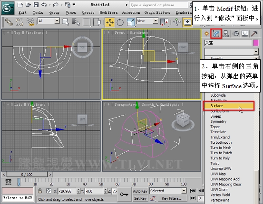
Task: Choose Sweep in the modifier list
Action: tap(216, 116)
